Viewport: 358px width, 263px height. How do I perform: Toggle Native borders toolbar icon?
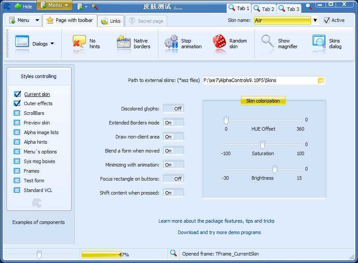[124, 43]
